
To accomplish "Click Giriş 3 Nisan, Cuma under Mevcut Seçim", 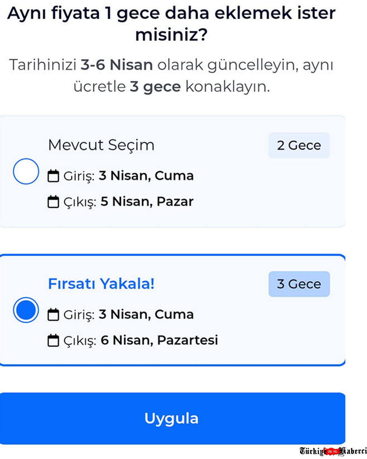I will pos(146,176).
